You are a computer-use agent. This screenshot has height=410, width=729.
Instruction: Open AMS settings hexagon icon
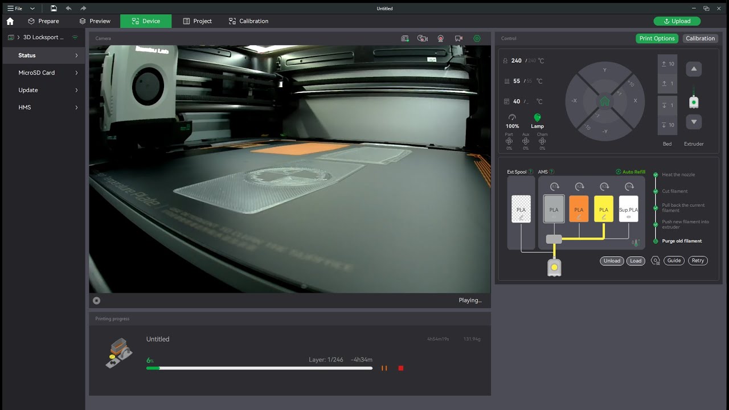(x=656, y=261)
